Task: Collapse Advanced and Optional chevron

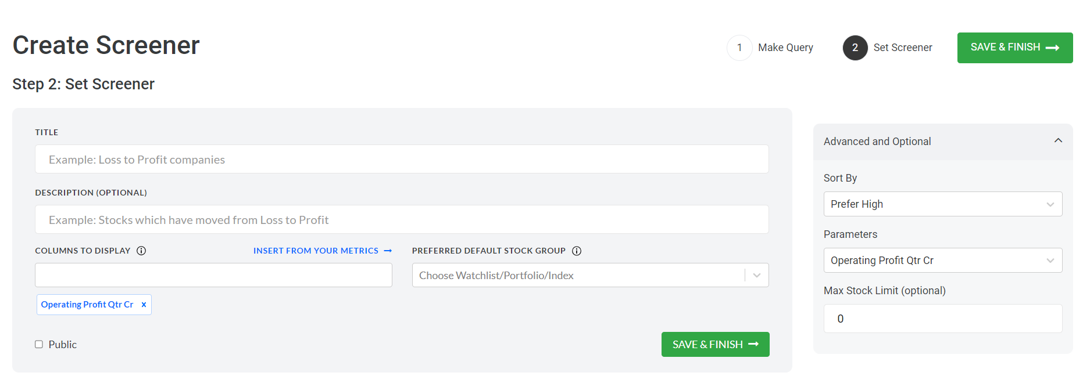Action: (x=1058, y=140)
